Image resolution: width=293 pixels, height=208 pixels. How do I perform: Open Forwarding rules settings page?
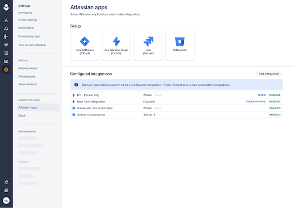29,37
